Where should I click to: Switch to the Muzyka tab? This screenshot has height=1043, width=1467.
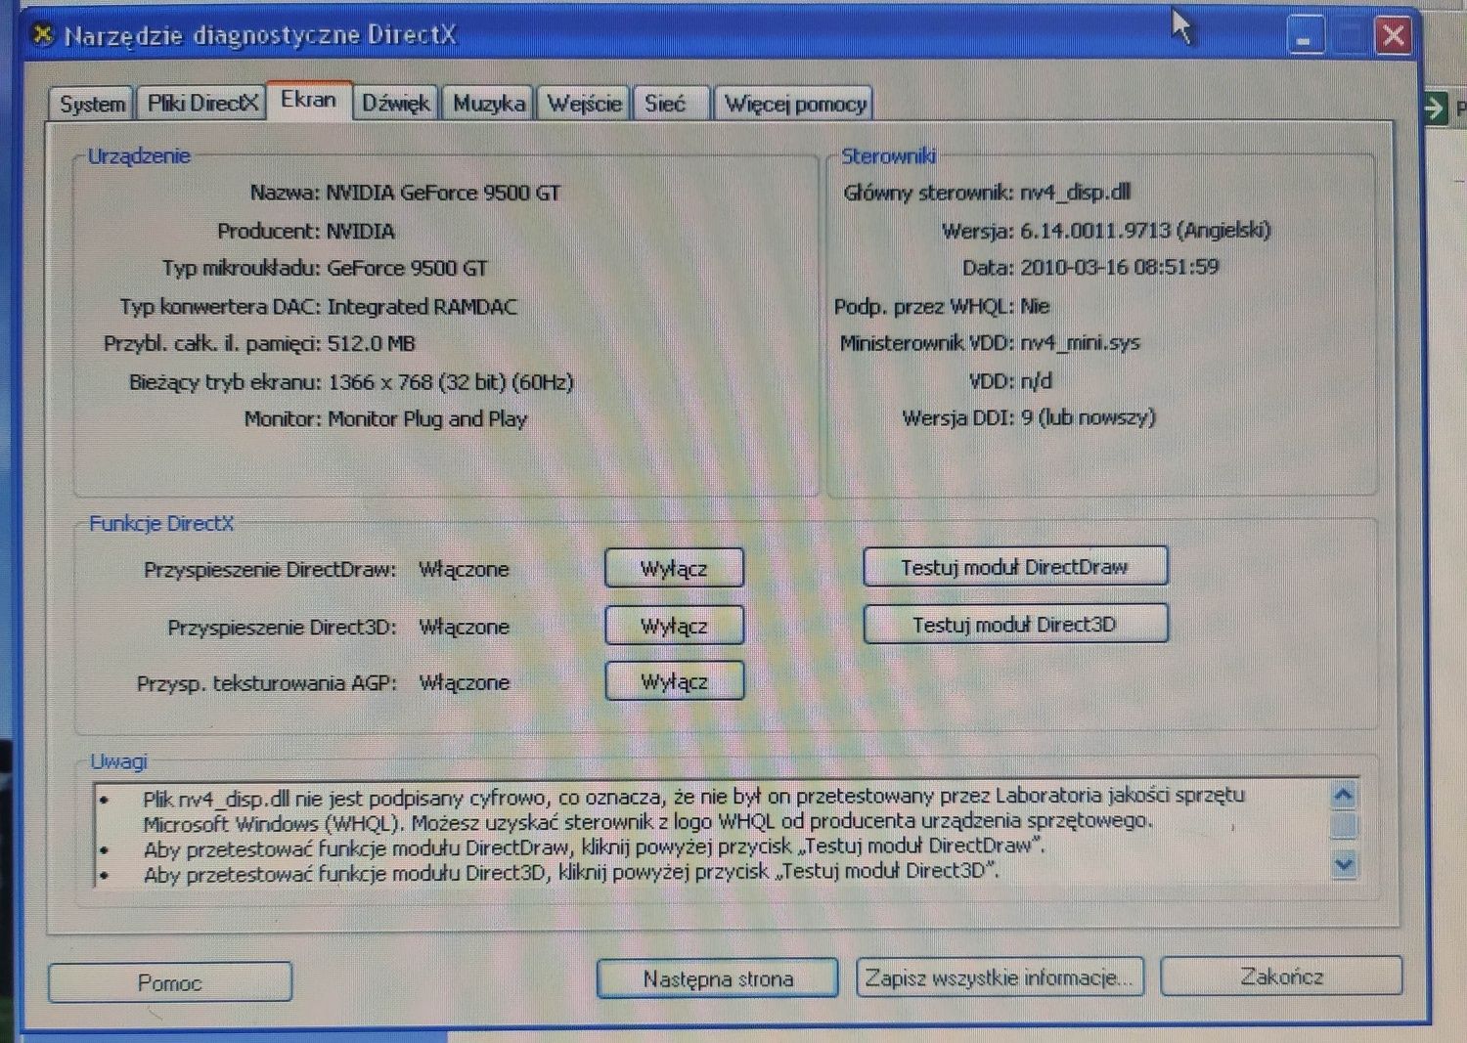[x=488, y=104]
